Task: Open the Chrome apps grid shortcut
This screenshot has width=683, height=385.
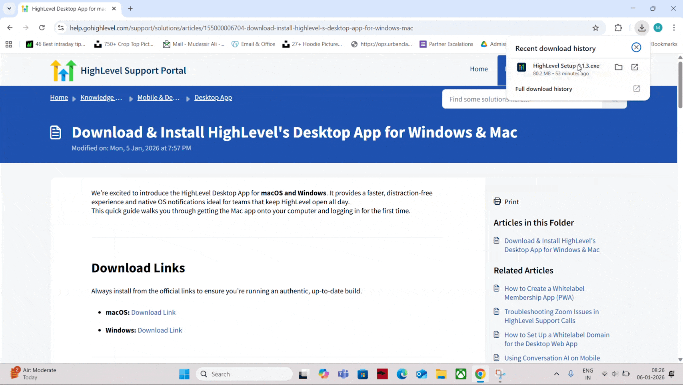Action: coord(8,44)
